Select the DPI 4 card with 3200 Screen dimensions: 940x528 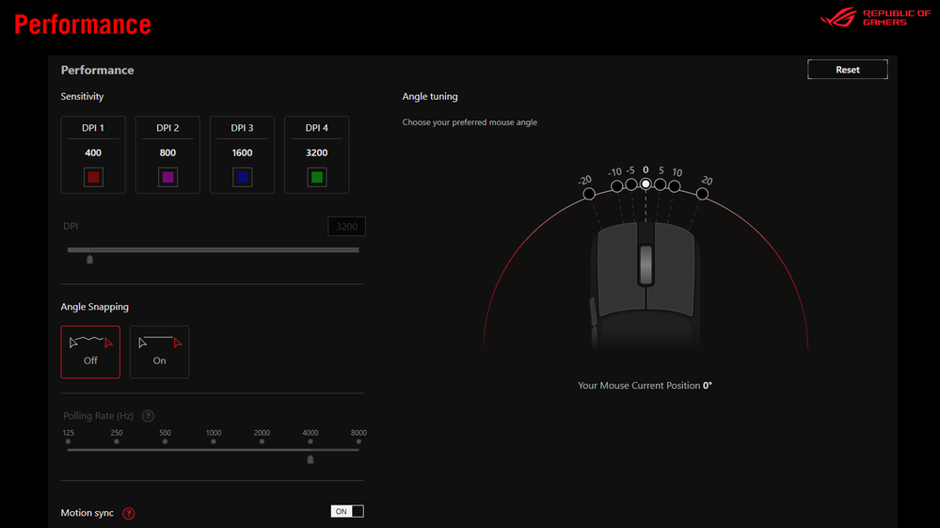point(316,154)
